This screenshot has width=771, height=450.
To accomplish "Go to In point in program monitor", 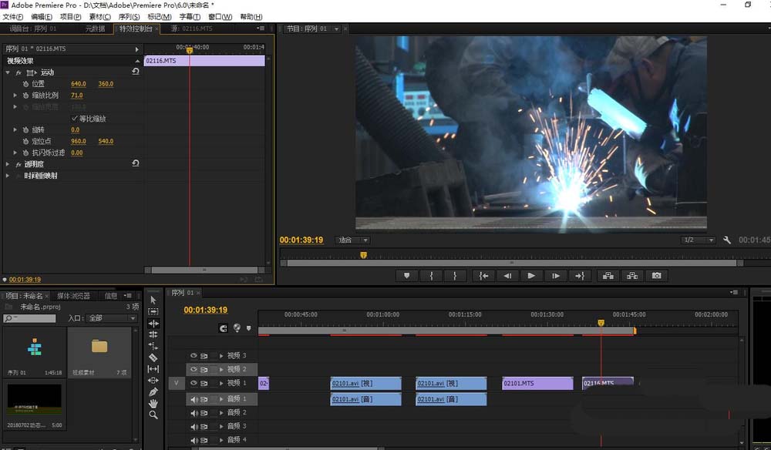I will pos(484,276).
